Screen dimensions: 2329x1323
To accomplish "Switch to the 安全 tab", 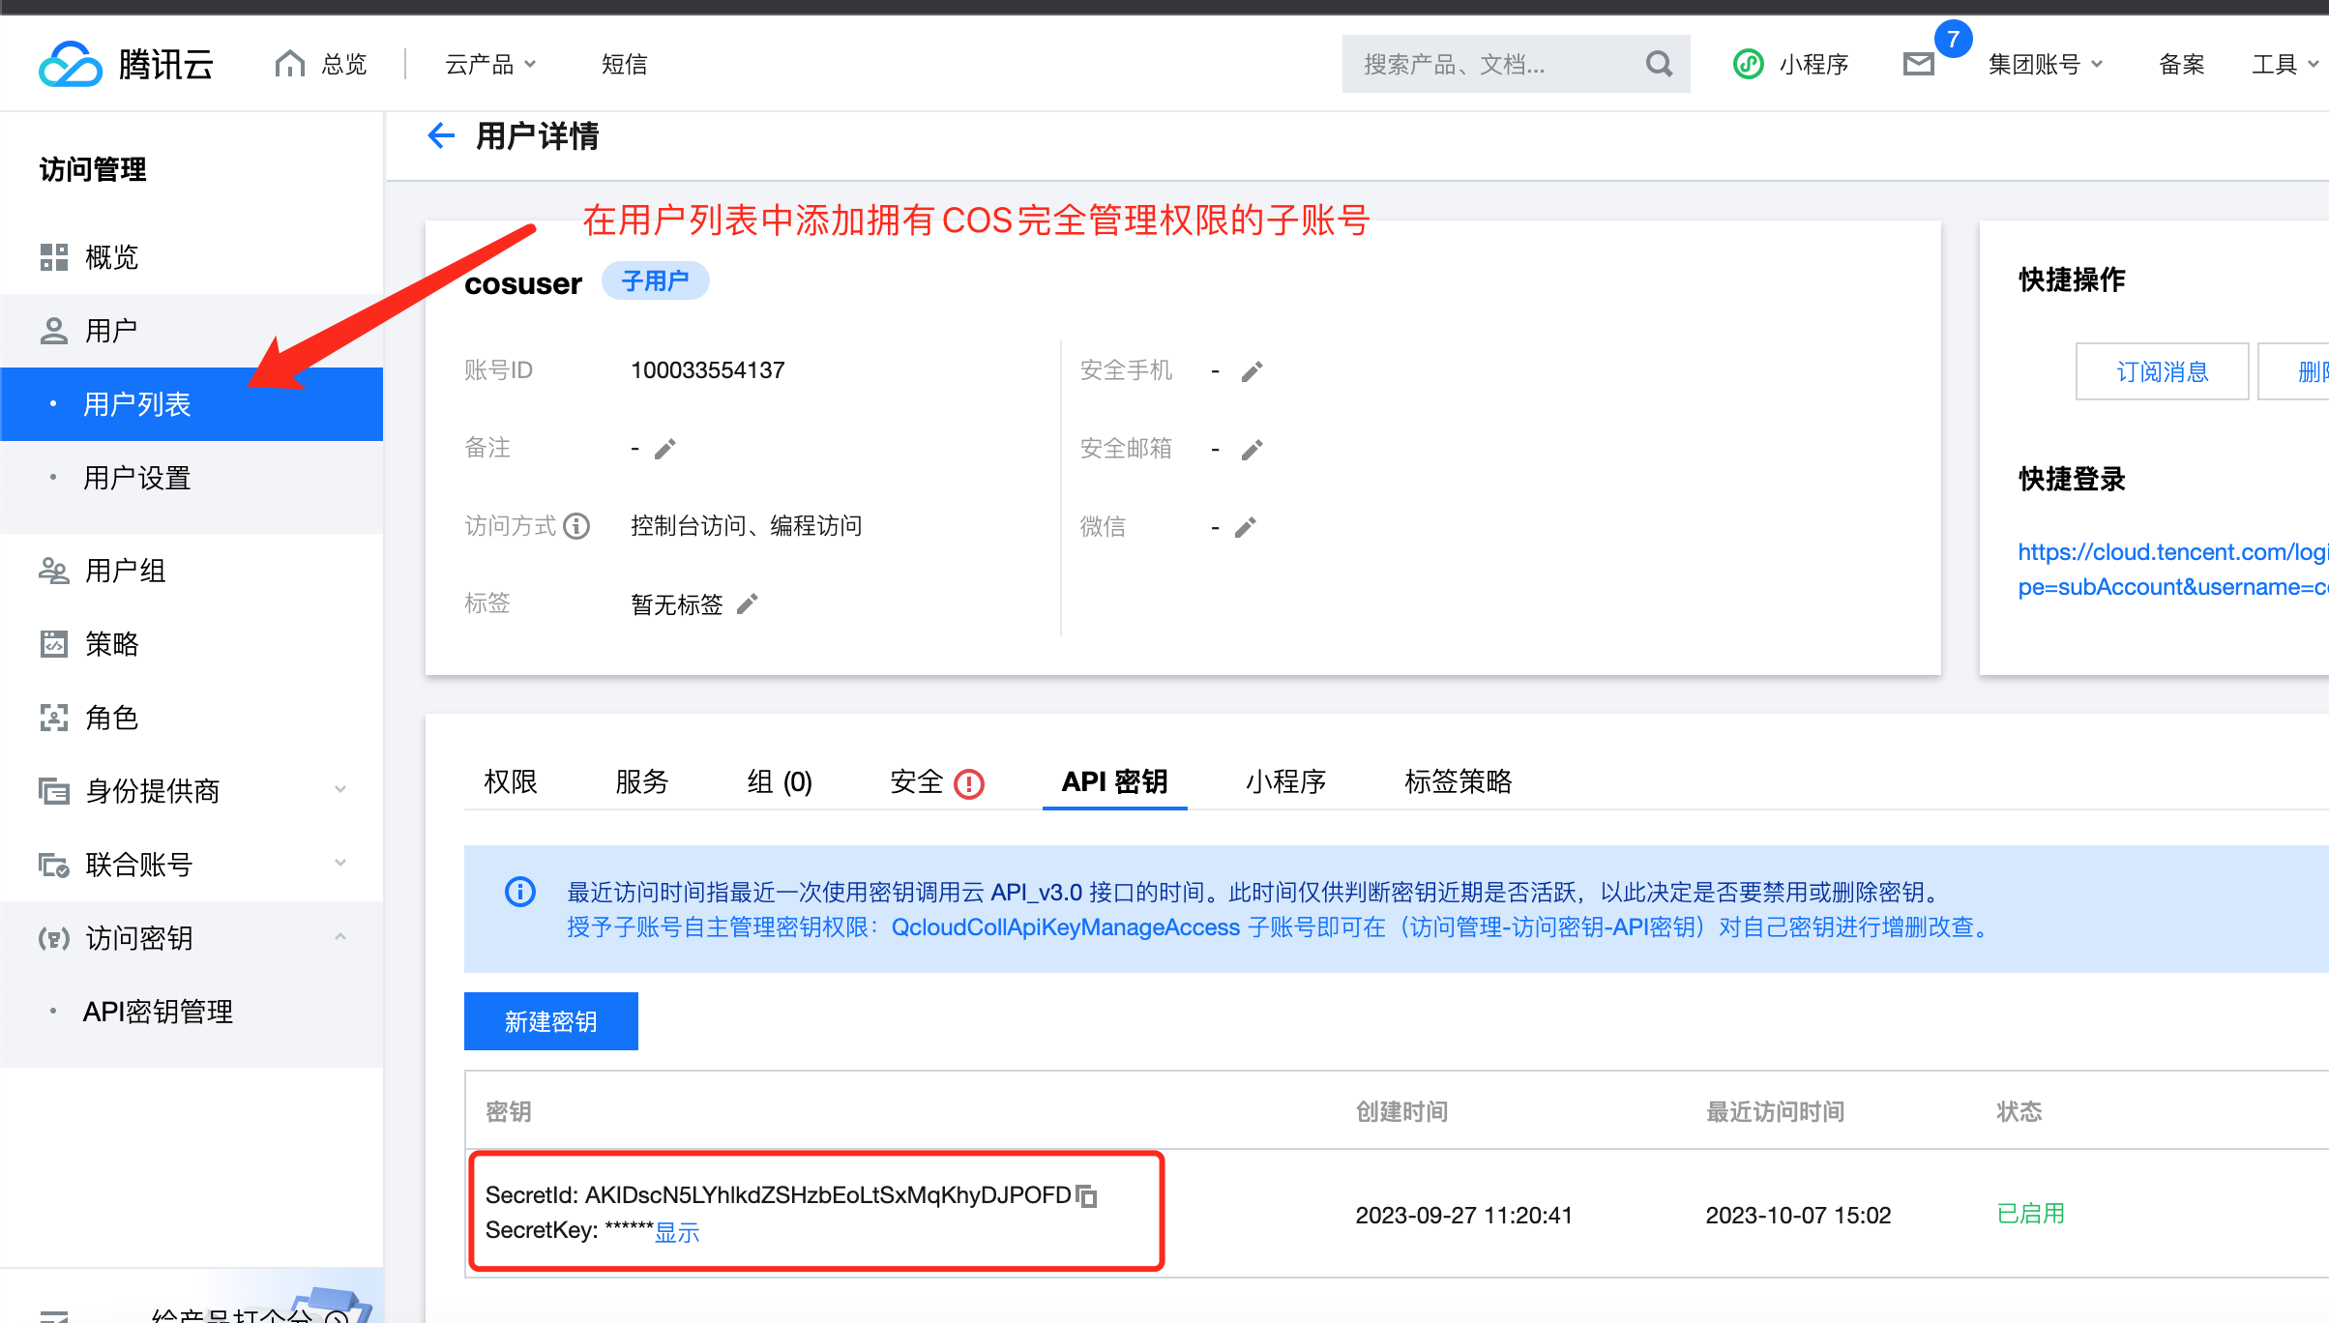I will (x=917, y=781).
